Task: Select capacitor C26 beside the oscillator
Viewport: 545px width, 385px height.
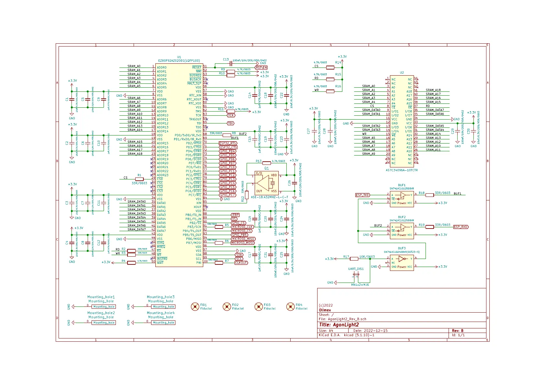Action: [x=295, y=183]
